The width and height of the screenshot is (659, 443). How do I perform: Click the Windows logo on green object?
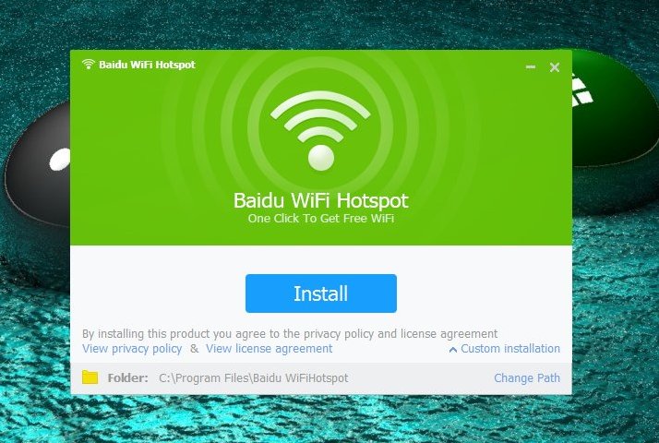pyautogui.click(x=582, y=92)
